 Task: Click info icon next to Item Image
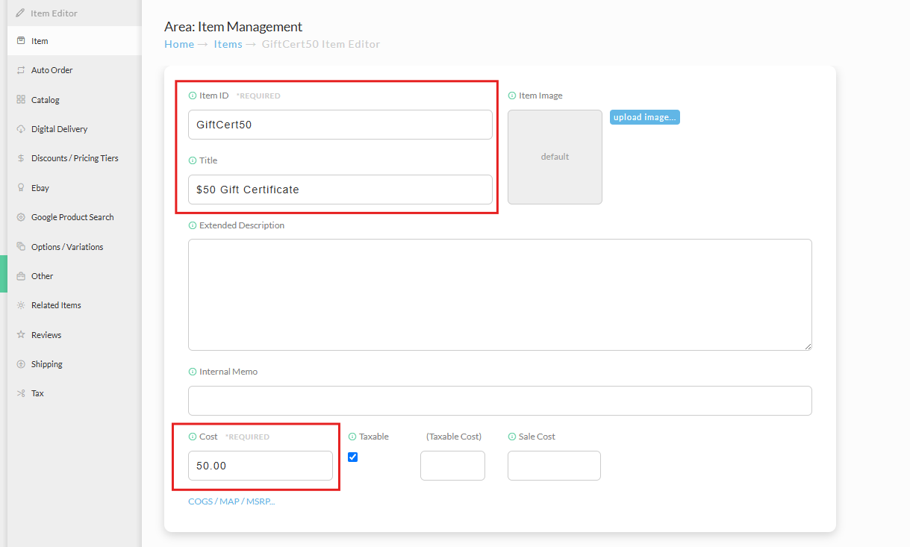click(512, 96)
